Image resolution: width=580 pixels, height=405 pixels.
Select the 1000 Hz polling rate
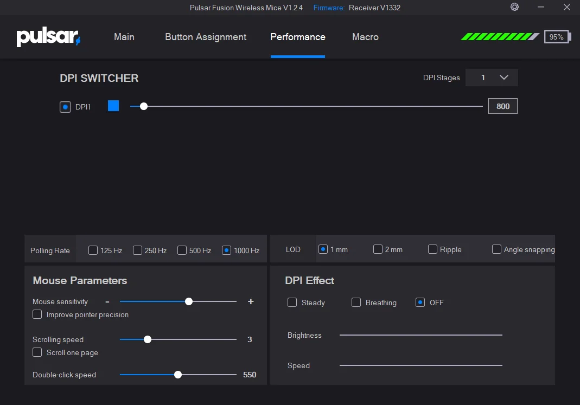(x=226, y=250)
